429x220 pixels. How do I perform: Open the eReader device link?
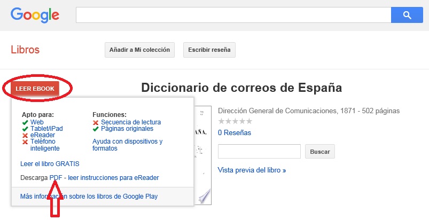42,135
